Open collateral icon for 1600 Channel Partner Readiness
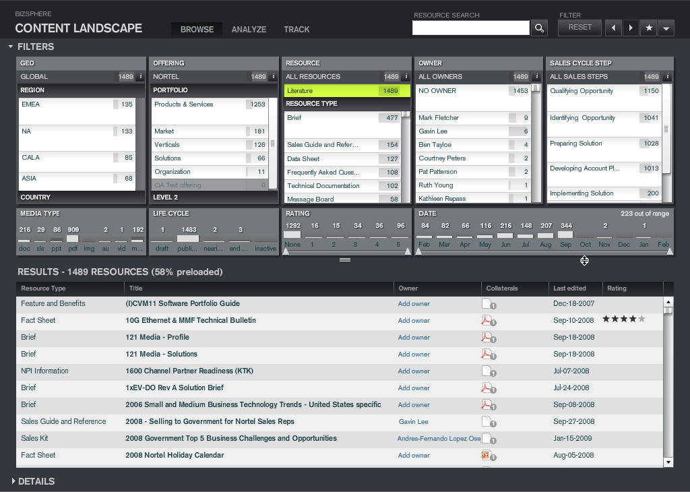 pyautogui.click(x=489, y=371)
